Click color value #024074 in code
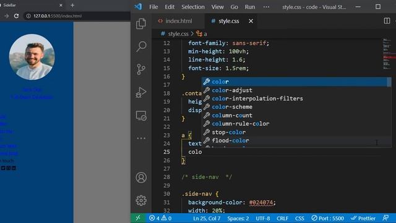 [x=261, y=203]
